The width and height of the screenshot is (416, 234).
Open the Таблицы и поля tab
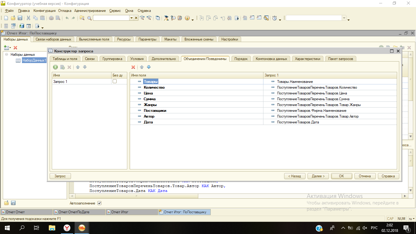pyautogui.click(x=65, y=59)
